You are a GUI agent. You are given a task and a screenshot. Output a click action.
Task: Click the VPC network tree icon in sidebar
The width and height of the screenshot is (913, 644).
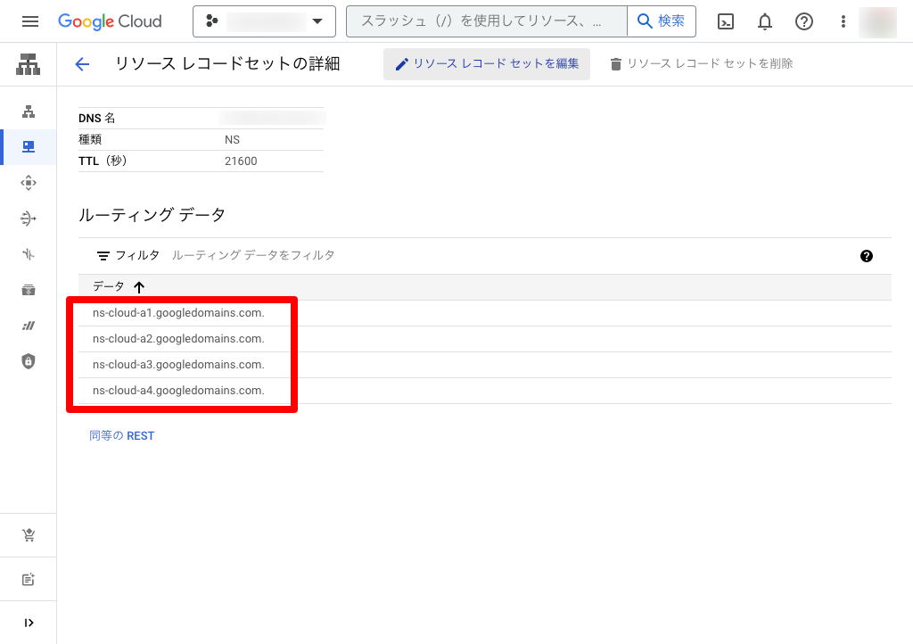click(28, 111)
